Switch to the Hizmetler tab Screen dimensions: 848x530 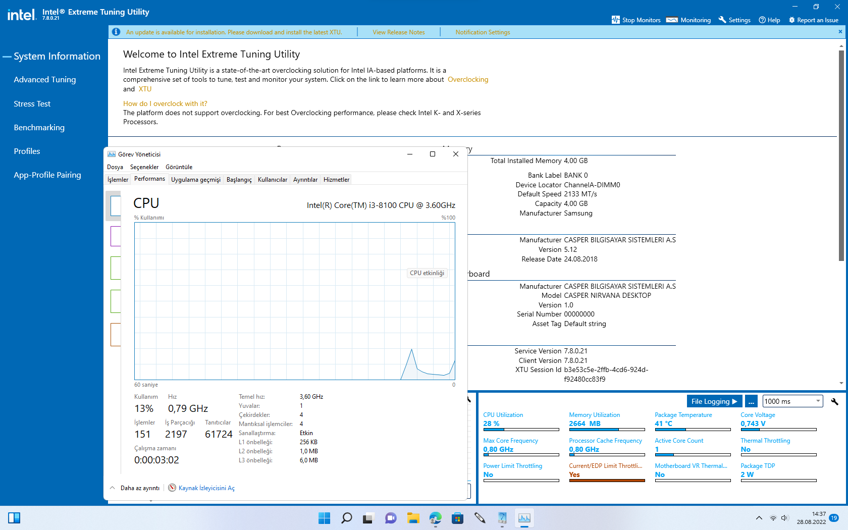tap(337, 180)
